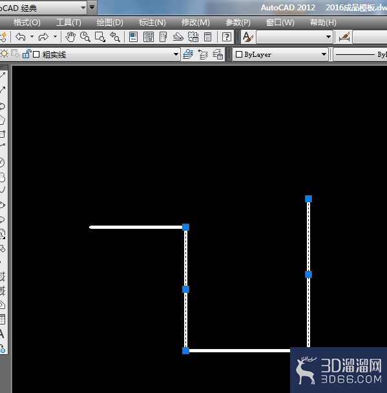Image resolution: width=387 pixels, height=393 pixels.
Task: Click layer color swatch beside 粗实线
Action: [36, 54]
